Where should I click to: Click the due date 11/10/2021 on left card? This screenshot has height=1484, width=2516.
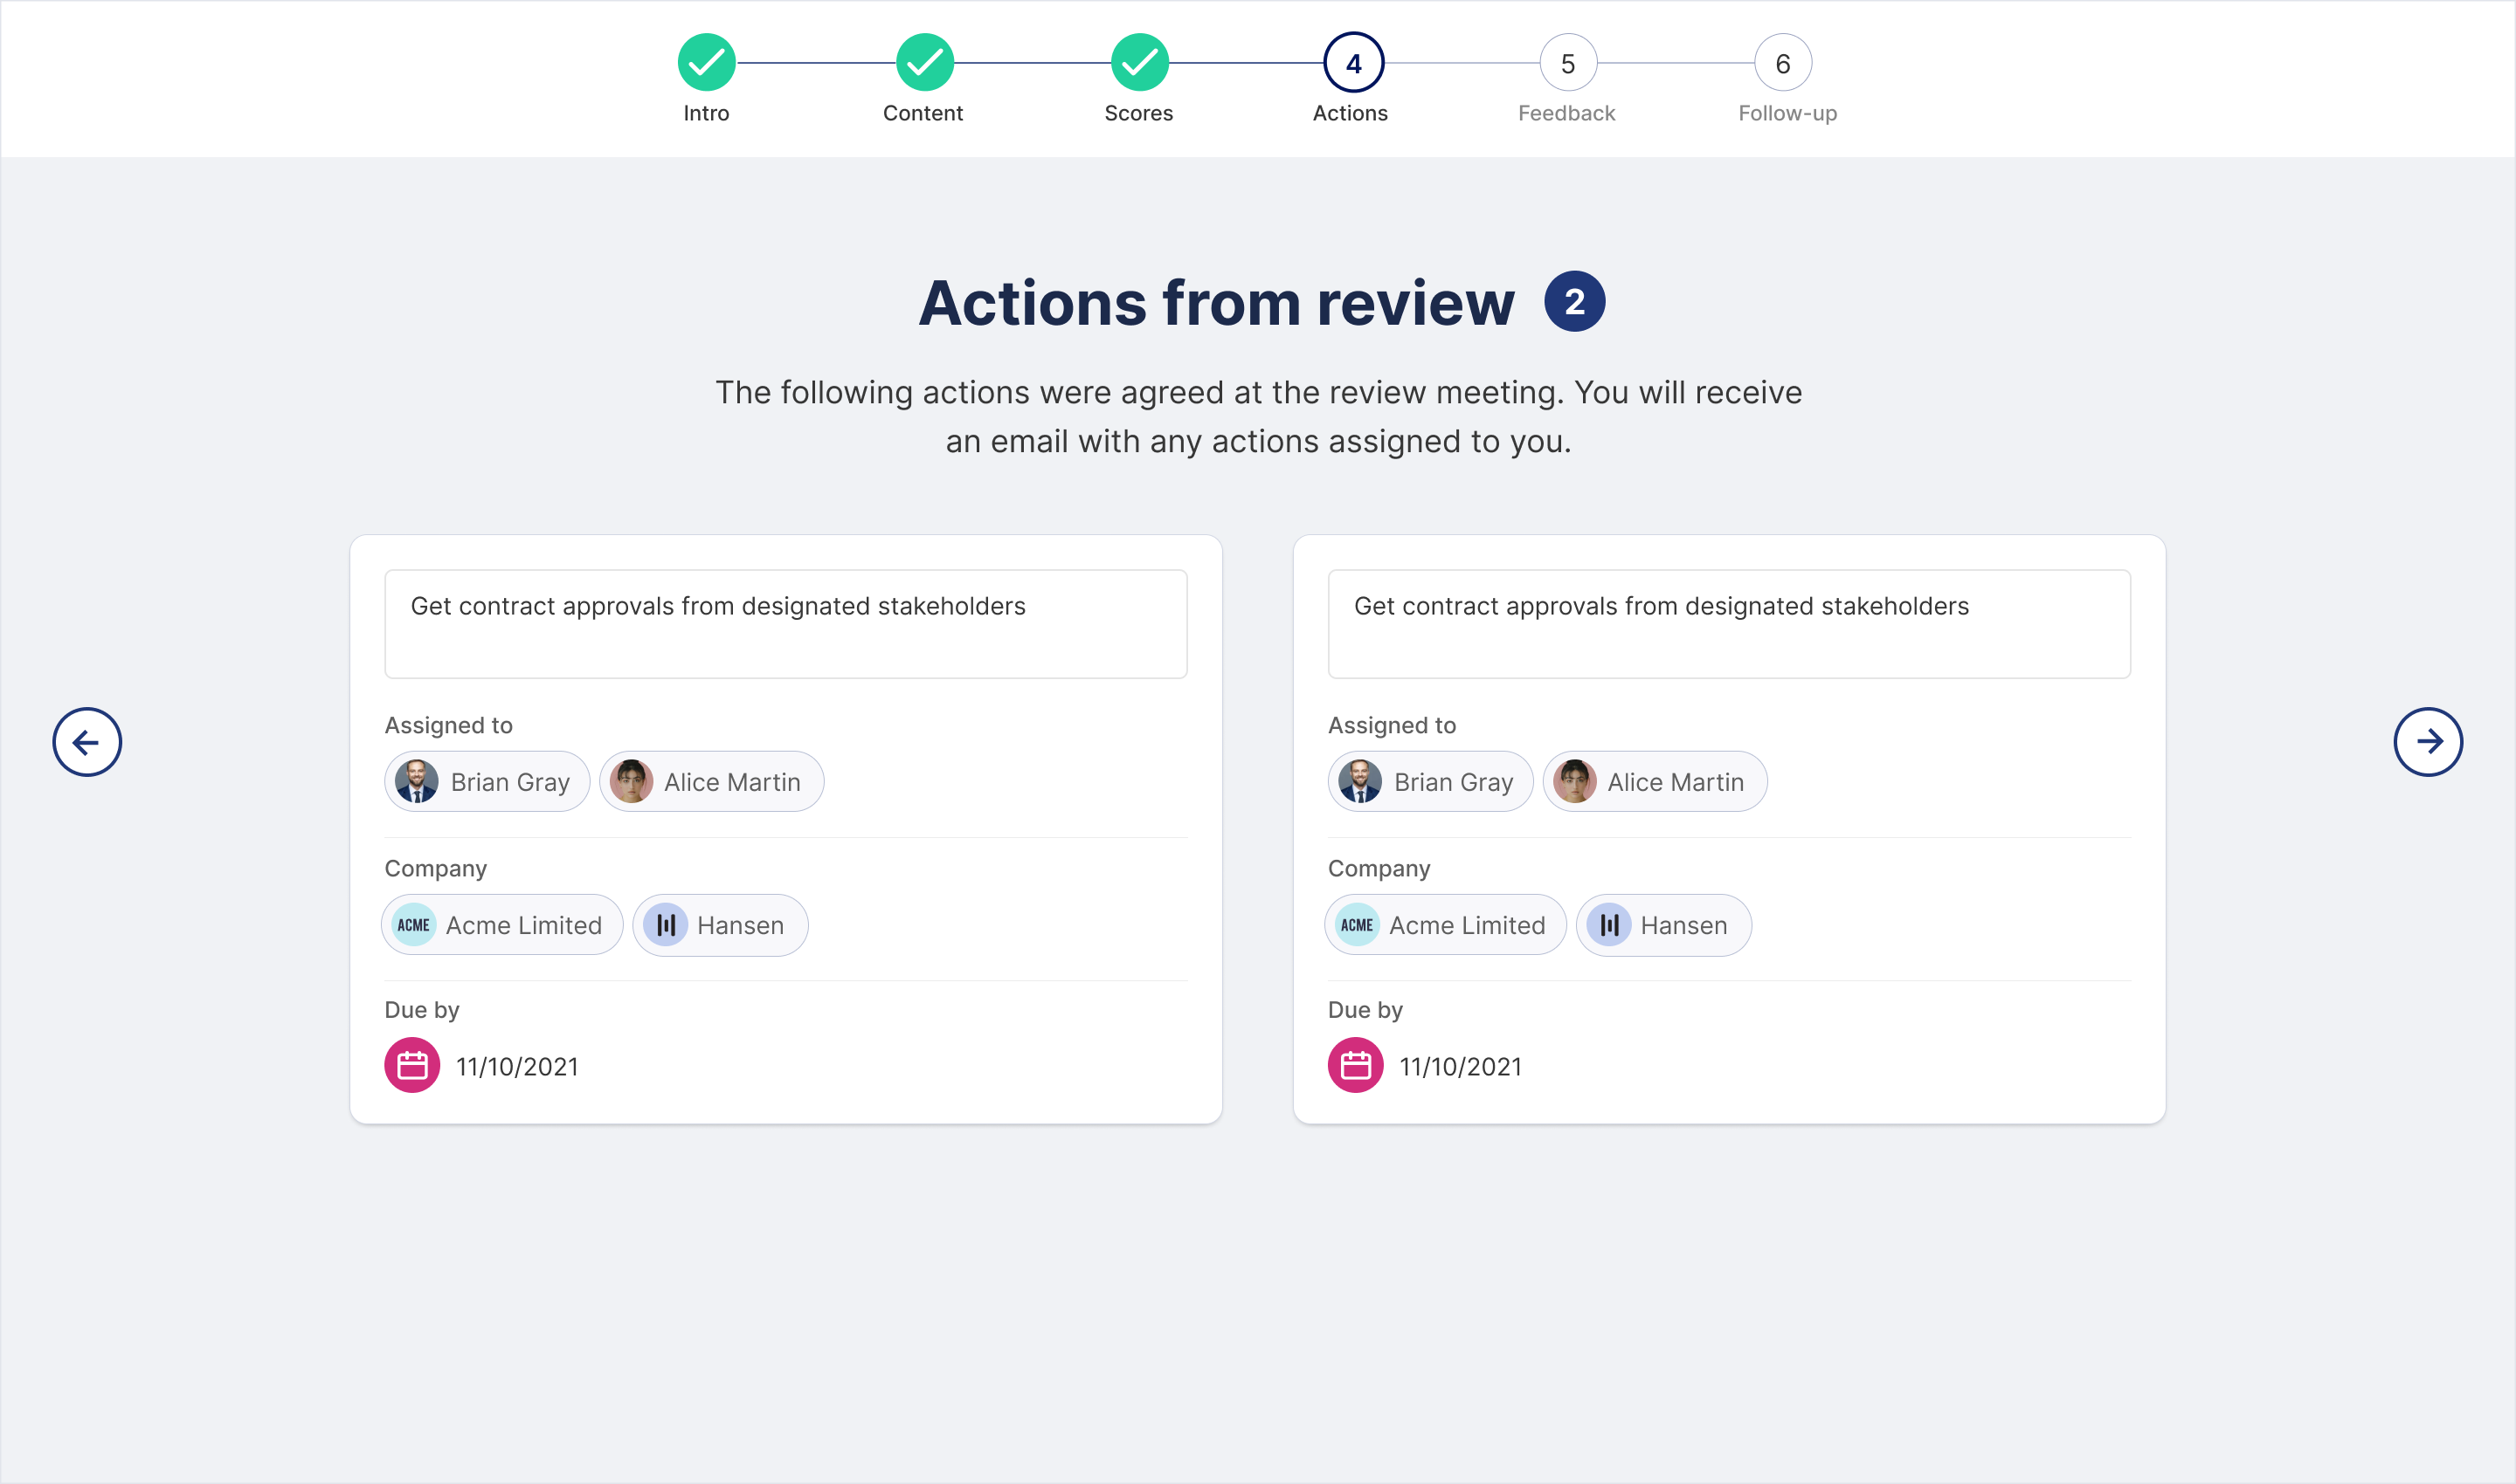coord(515,1067)
